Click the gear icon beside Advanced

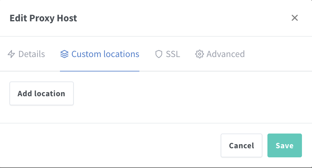199,54
